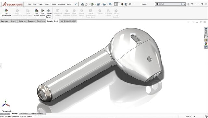
Task: Click the Print icon
Action: (x=104, y=4)
